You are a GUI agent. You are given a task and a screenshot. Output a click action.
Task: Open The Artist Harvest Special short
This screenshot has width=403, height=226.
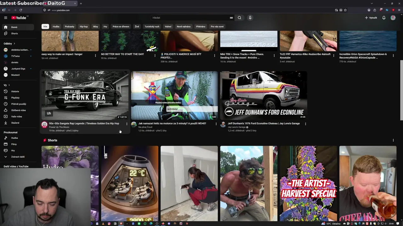[x=308, y=184]
